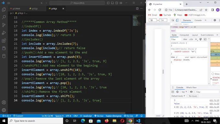Open the Explorer view in VS Code
220x124 pixels.
coord(4,9)
